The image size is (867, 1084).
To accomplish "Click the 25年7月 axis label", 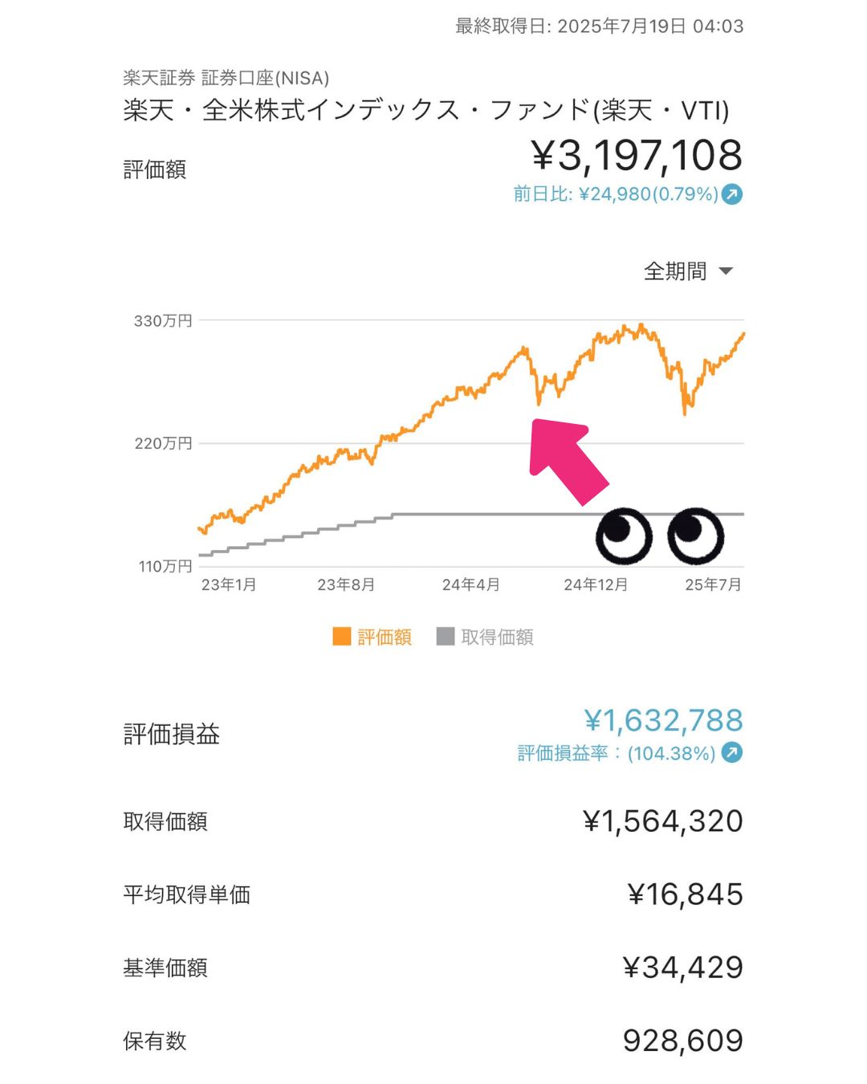I will 713,585.
